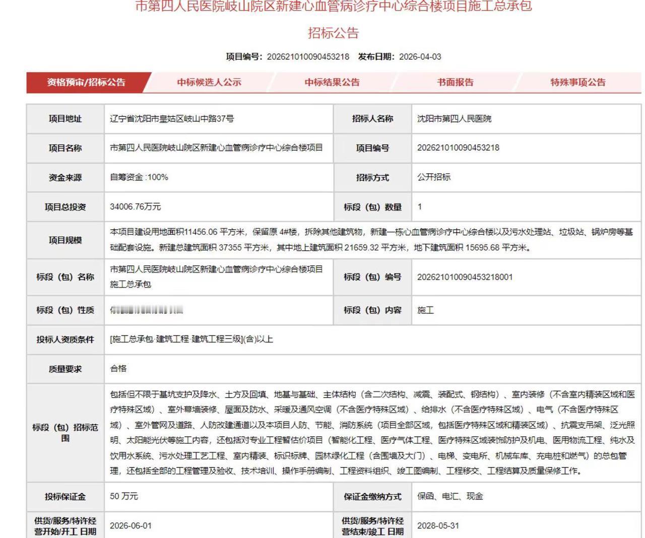Select the 书面报告 tab
The height and width of the screenshot is (538, 645).
click(x=455, y=82)
